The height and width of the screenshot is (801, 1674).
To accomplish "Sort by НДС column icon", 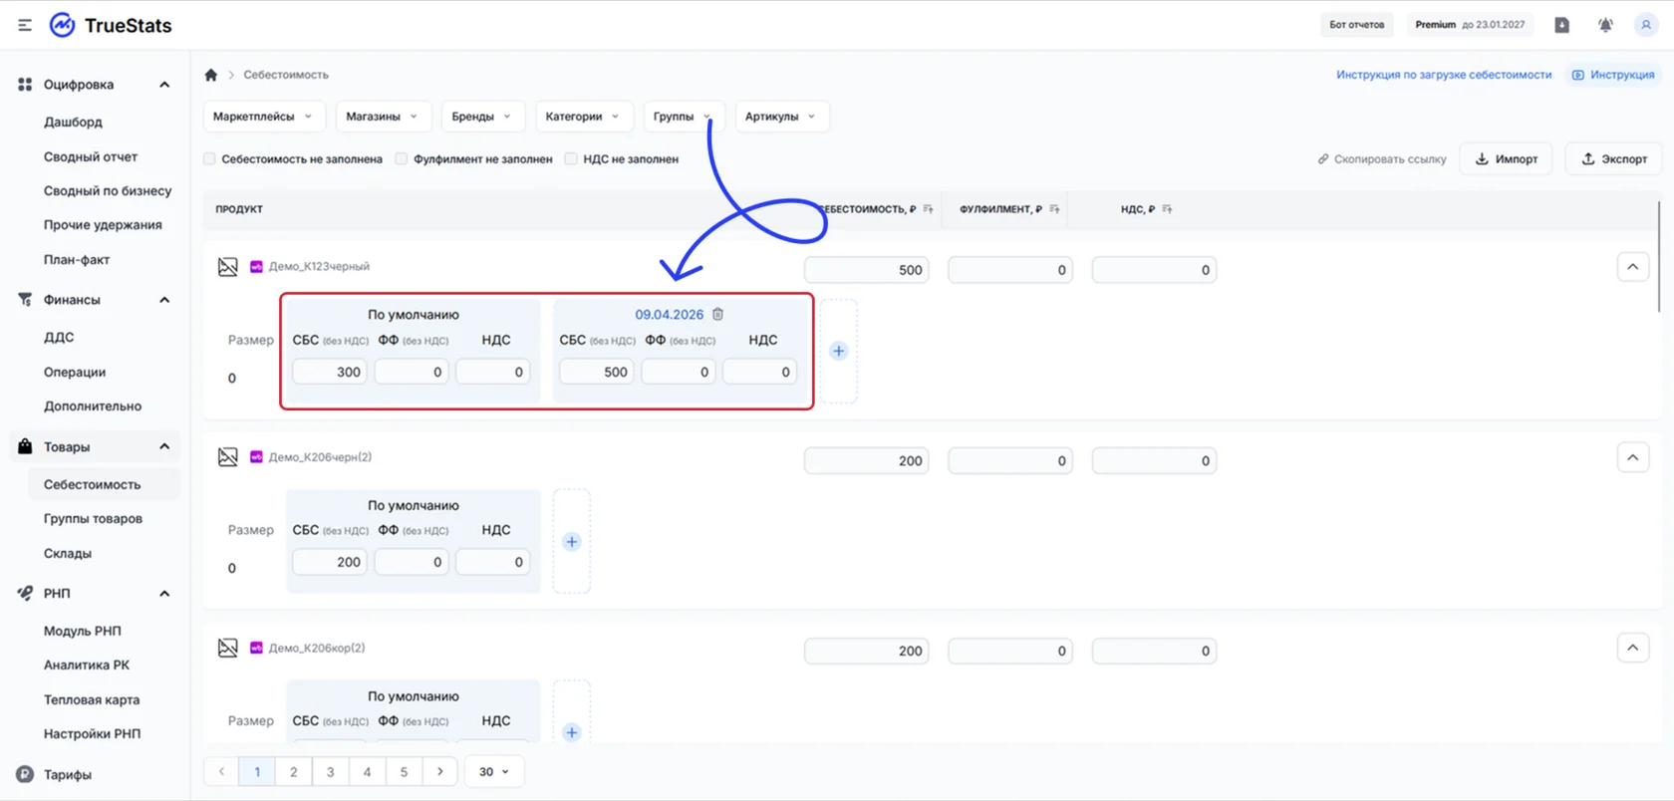I will [1167, 209].
